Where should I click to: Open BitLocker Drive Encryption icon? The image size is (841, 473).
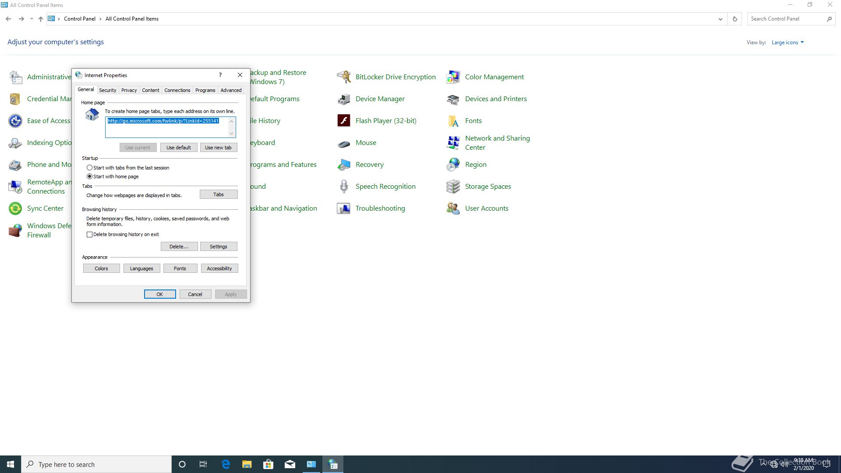344,77
